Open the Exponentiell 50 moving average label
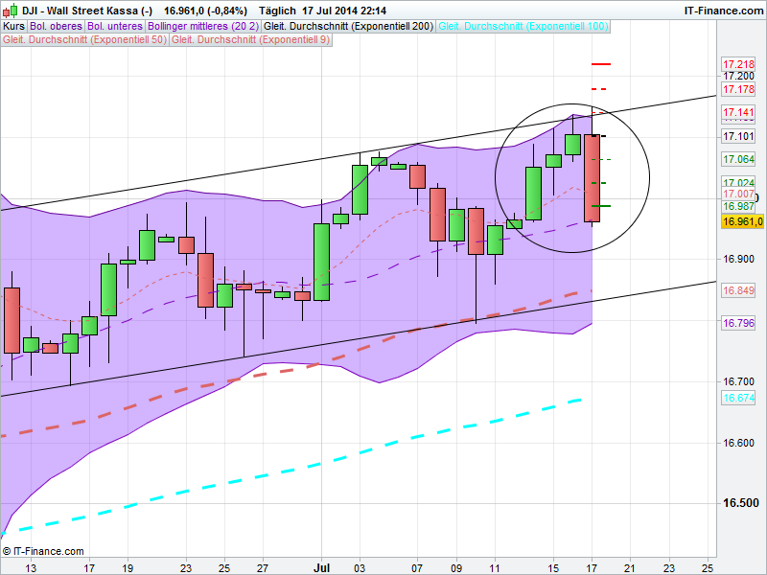 (84, 40)
